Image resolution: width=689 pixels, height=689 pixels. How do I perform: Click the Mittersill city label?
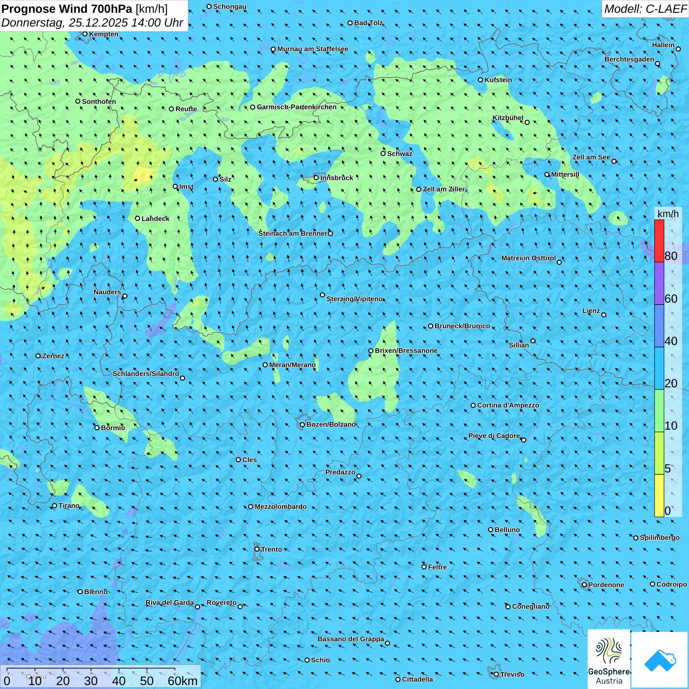pyautogui.click(x=565, y=174)
